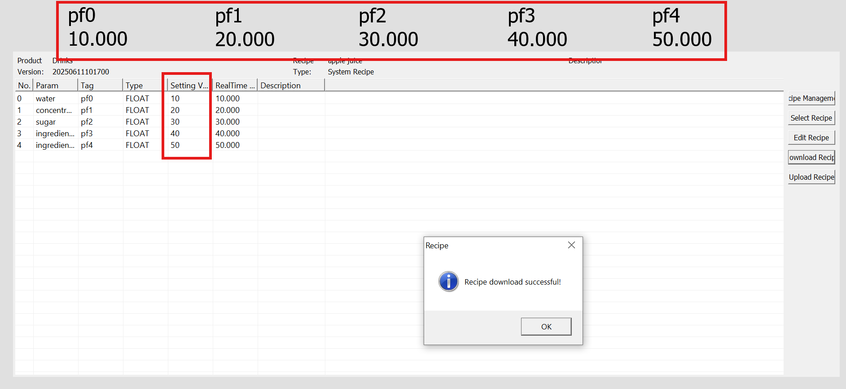The width and height of the screenshot is (846, 389).
Task: Click the Description column header
Action: coord(291,86)
